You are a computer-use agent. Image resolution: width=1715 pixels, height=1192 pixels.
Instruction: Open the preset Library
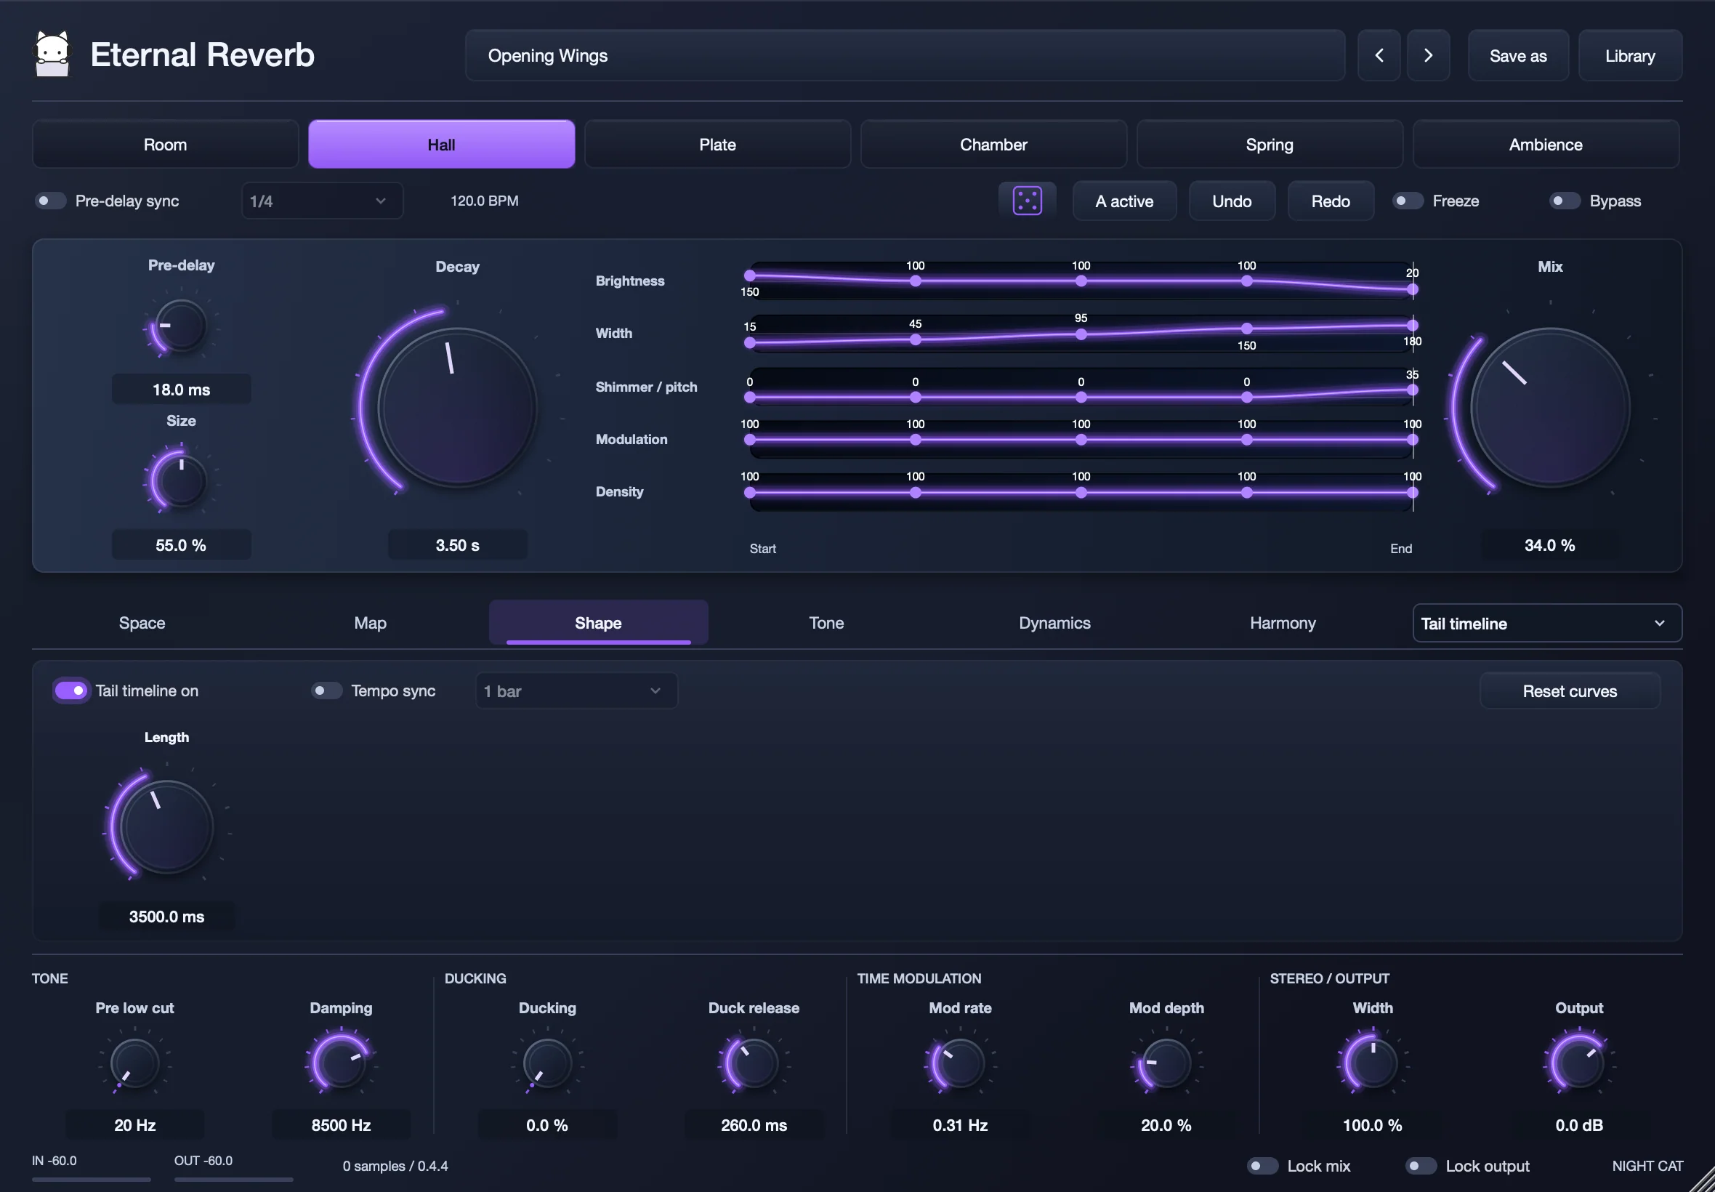pos(1630,55)
